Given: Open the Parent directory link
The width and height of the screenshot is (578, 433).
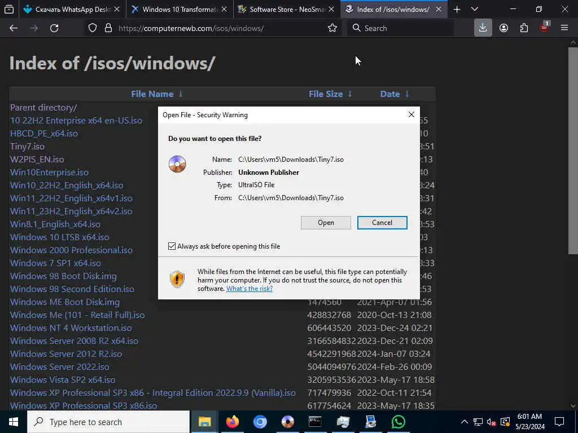Looking at the screenshot, I should (x=43, y=108).
